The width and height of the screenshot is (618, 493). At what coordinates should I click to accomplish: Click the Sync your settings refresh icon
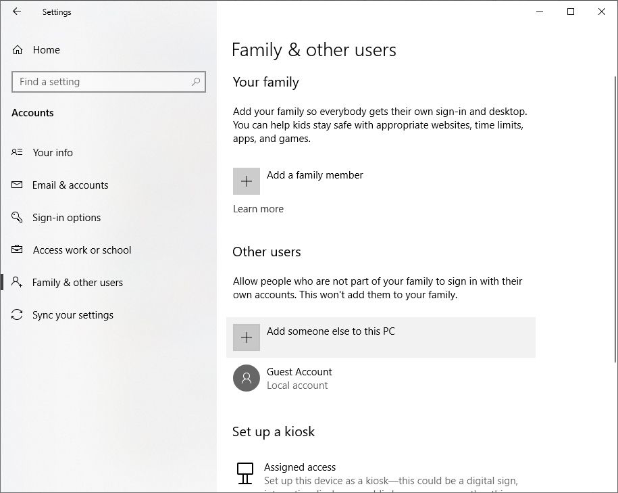(17, 314)
